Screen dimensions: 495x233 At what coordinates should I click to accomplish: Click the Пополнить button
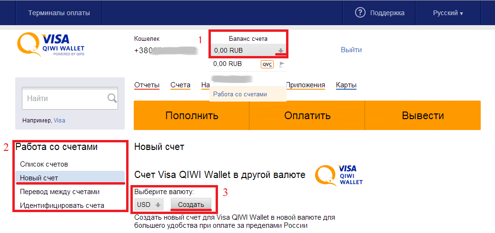point(192,116)
